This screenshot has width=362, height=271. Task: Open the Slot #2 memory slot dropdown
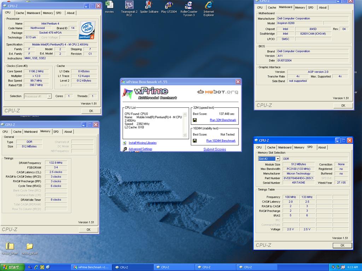(278, 158)
